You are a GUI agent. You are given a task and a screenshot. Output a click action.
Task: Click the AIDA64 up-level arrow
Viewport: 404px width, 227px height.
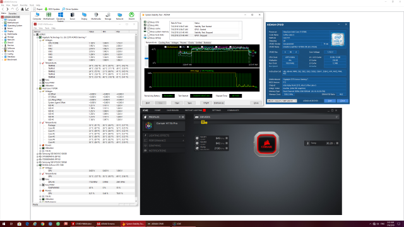tap(13, 9)
